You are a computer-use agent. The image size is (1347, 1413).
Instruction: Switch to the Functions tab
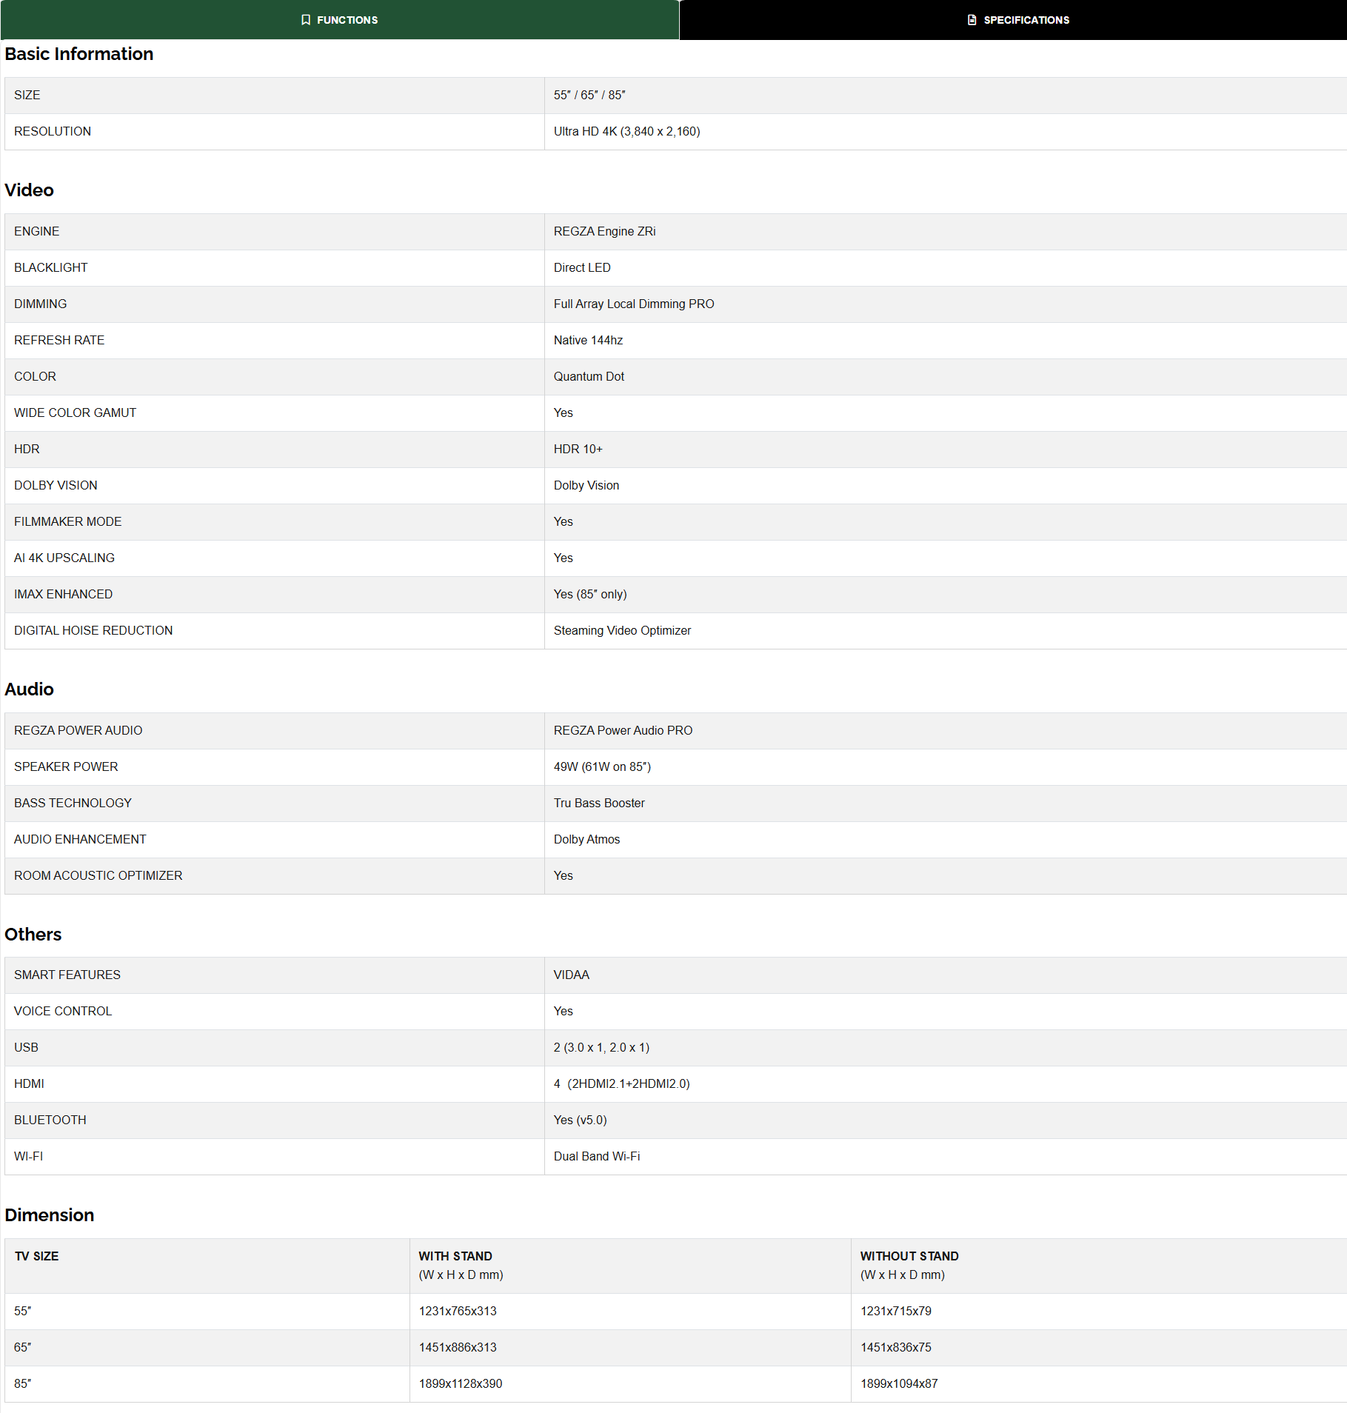340,20
